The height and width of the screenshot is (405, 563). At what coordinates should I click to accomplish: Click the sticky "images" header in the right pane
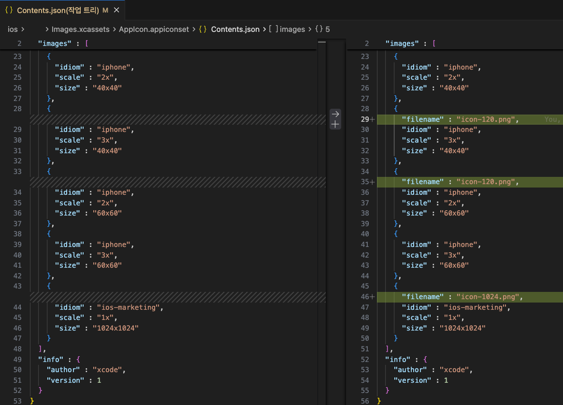[401, 43]
